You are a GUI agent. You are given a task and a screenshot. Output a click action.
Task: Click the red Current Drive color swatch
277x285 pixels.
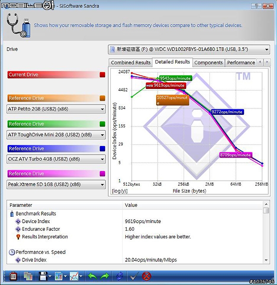pos(103,75)
